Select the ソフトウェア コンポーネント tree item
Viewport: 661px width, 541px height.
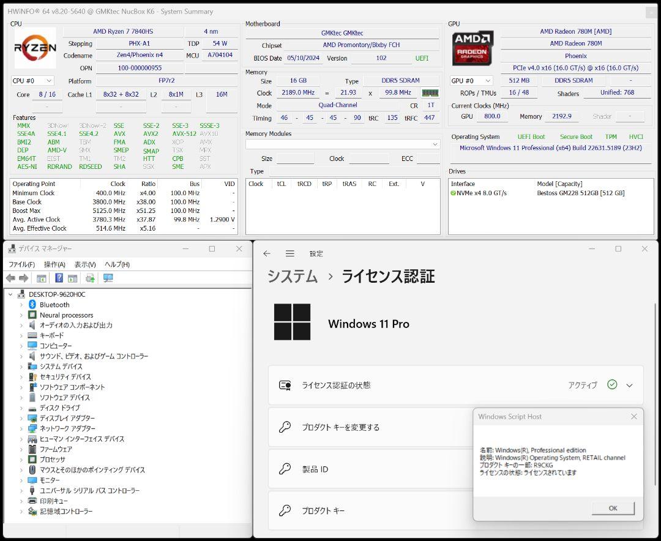[x=72, y=387]
